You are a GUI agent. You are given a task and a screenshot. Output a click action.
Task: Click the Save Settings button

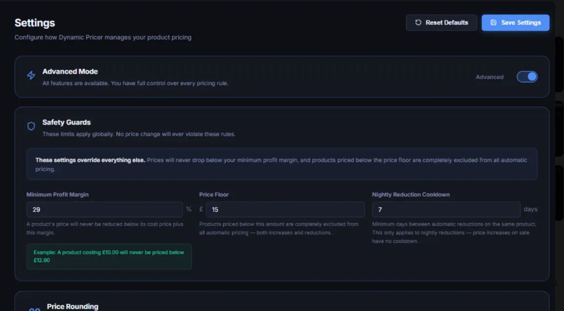(x=515, y=23)
